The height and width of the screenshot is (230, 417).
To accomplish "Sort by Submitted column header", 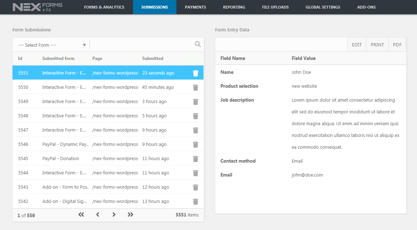I will pyautogui.click(x=153, y=58).
